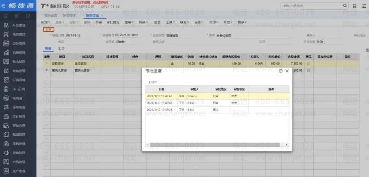This screenshot has width=369, height=177.
Task: Open 打印 dropdown inside 审批进度 dialog
Action: click(x=153, y=82)
